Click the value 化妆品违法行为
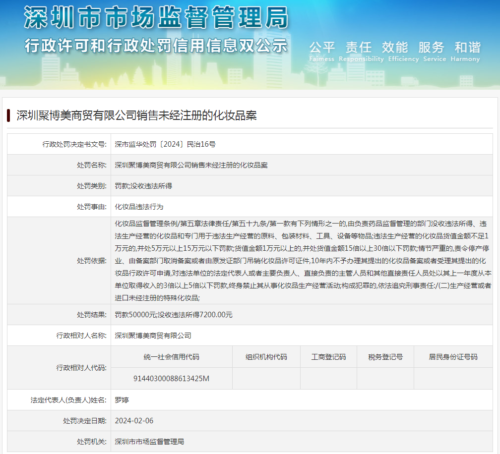The width and height of the screenshot is (500, 454). click(x=139, y=207)
